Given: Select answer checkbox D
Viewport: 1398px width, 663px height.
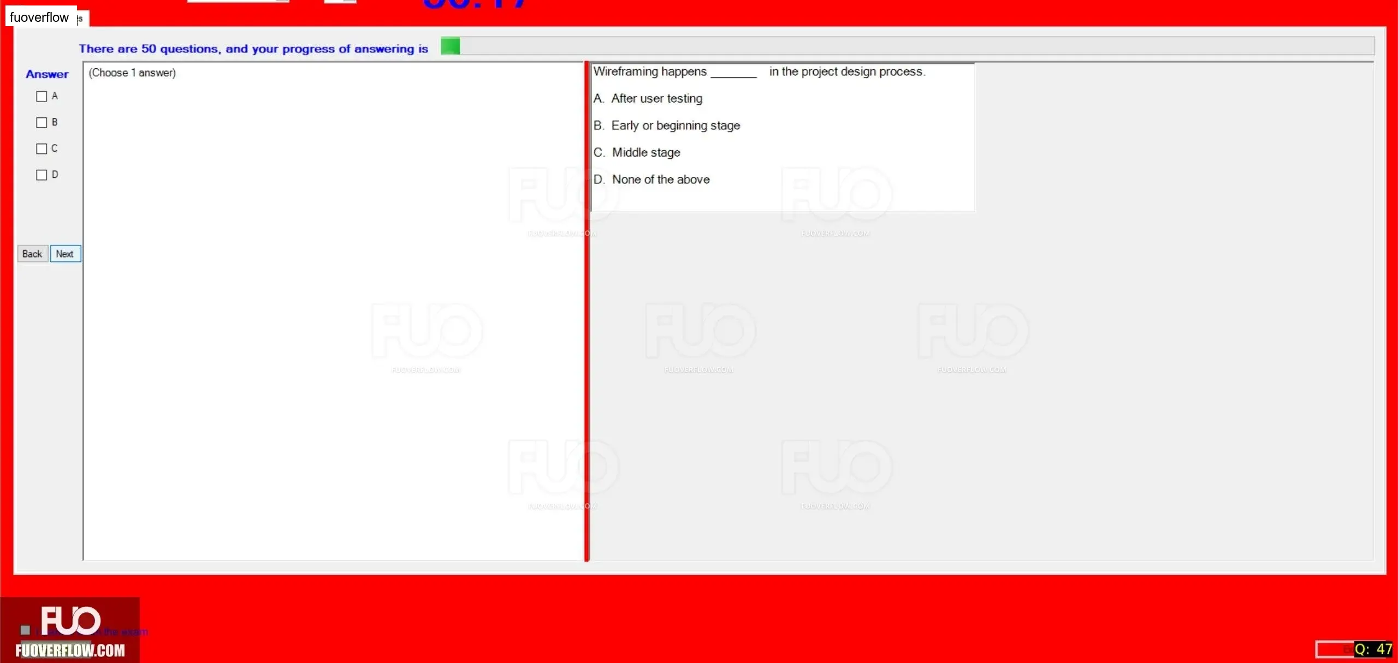Looking at the screenshot, I should 42,175.
